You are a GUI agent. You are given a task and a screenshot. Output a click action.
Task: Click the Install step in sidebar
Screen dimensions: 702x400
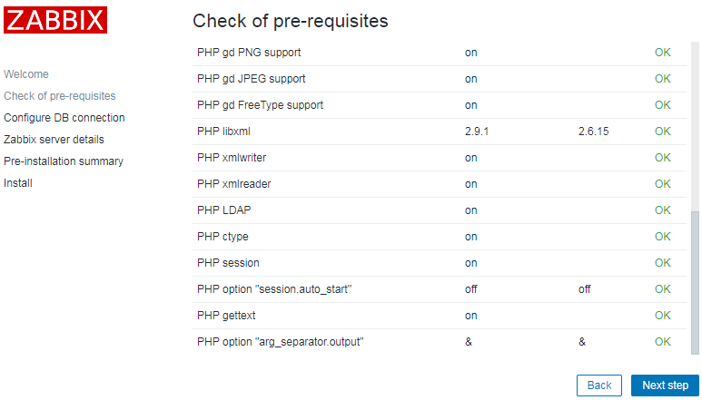(18, 183)
